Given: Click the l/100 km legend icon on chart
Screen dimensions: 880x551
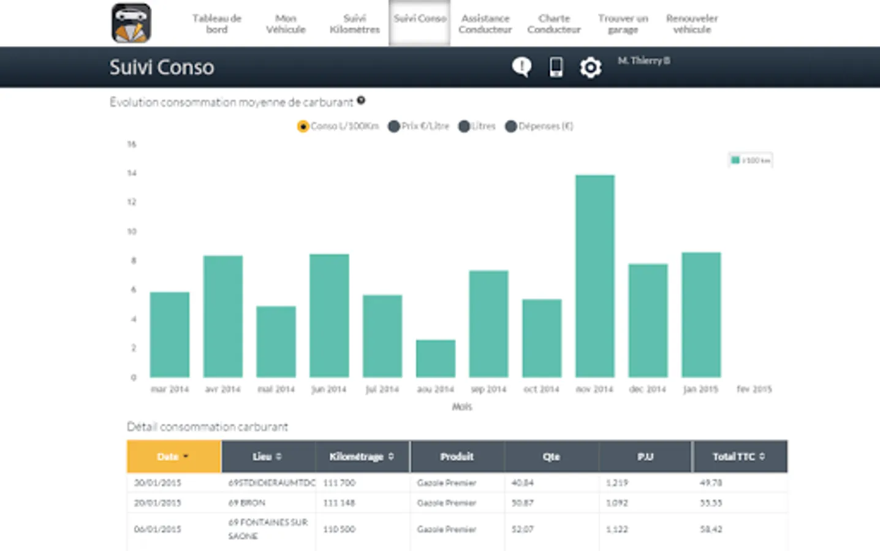Looking at the screenshot, I should (734, 159).
